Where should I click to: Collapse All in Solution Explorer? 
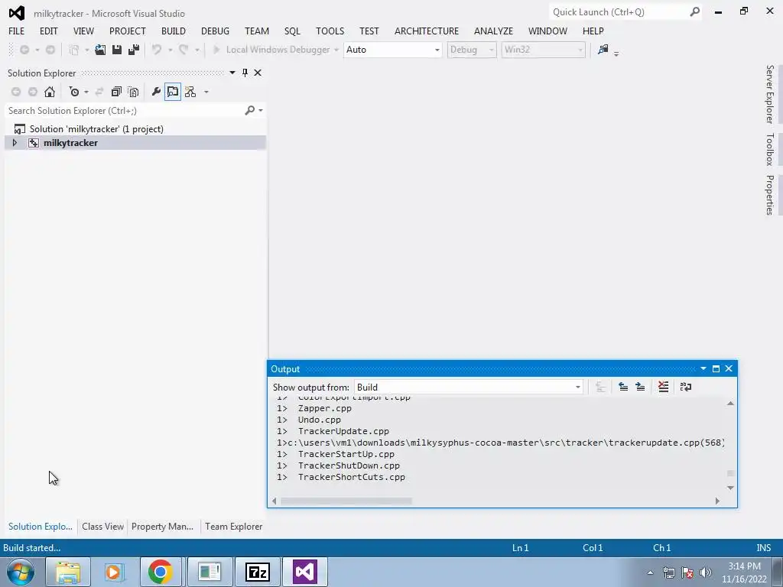[x=116, y=92]
